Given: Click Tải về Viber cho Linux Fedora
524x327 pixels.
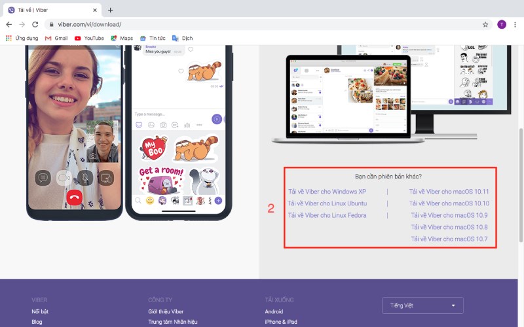Looking at the screenshot, I should coord(327,215).
